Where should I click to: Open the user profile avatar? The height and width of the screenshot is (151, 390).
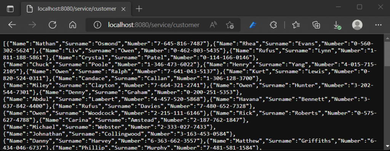pyautogui.click(x=357, y=25)
